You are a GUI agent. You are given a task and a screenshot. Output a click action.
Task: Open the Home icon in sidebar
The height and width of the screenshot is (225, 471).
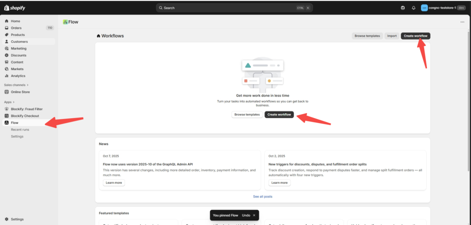[x=6, y=21]
